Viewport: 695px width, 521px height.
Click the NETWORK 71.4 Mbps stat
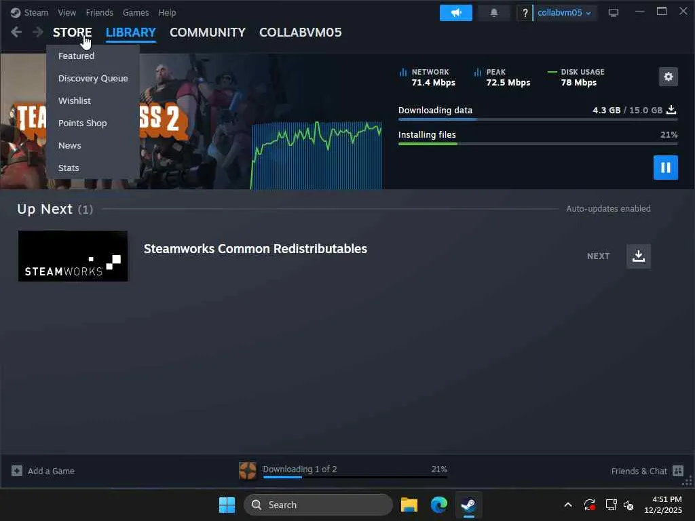pyautogui.click(x=428, y=77)
